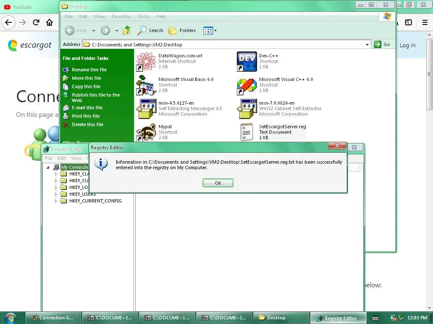Expand the HKEY_CURRENT_USER registry key

click(x=56, y=181)
